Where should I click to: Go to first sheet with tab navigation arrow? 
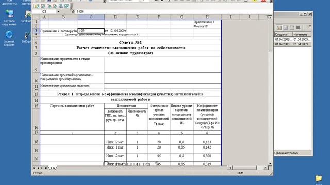34,168
